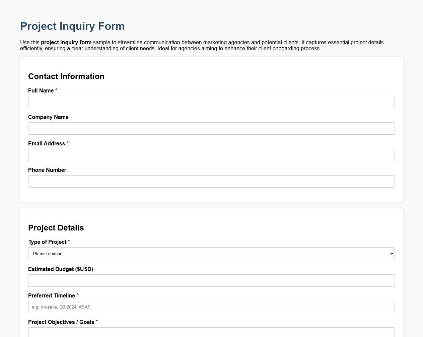Click the Contact Information section title
The height and width of the screenshot is (337, 423).
66,76
